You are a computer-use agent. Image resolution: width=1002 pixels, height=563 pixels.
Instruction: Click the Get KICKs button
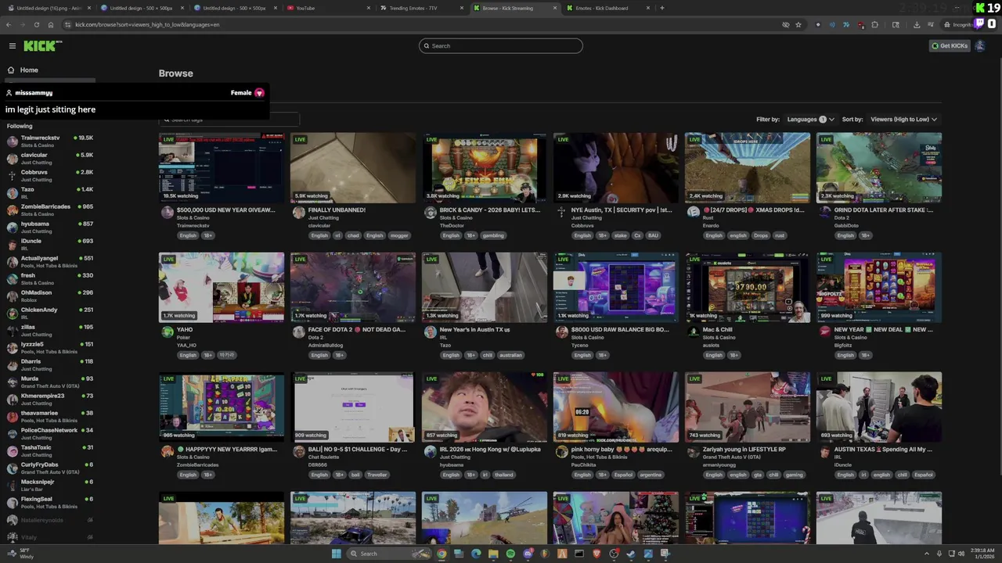click(950, 46)
